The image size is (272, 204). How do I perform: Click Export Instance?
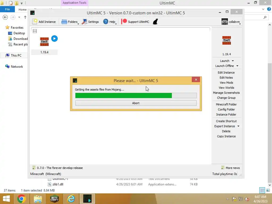pos(224,126)
